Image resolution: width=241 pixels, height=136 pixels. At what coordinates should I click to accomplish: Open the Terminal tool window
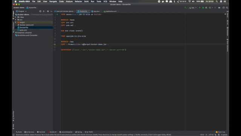pyautogui.click(x=41, y=132)
